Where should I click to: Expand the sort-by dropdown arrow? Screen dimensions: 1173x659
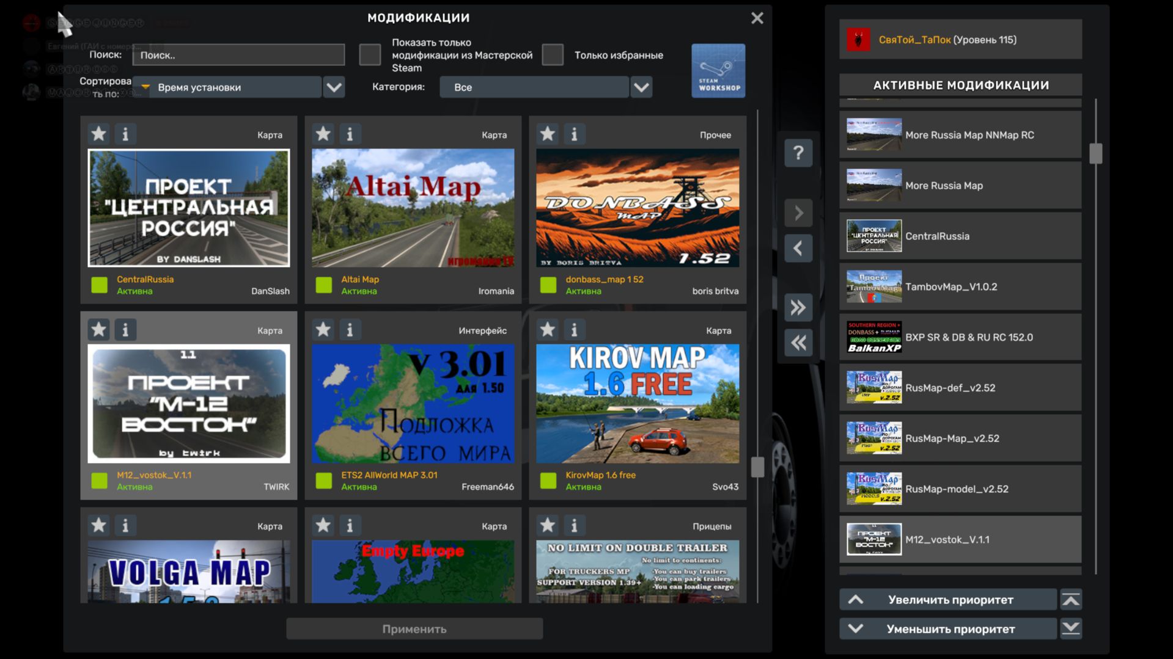click(334, 87)
